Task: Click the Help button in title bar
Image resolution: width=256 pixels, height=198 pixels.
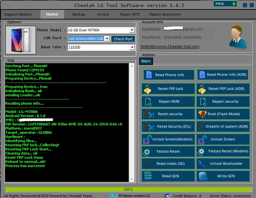Action: (226, 4)
